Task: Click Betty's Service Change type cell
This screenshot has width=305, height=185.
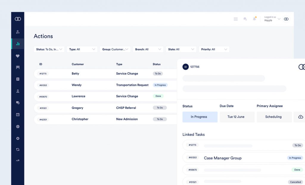Action: coord(127,74)
